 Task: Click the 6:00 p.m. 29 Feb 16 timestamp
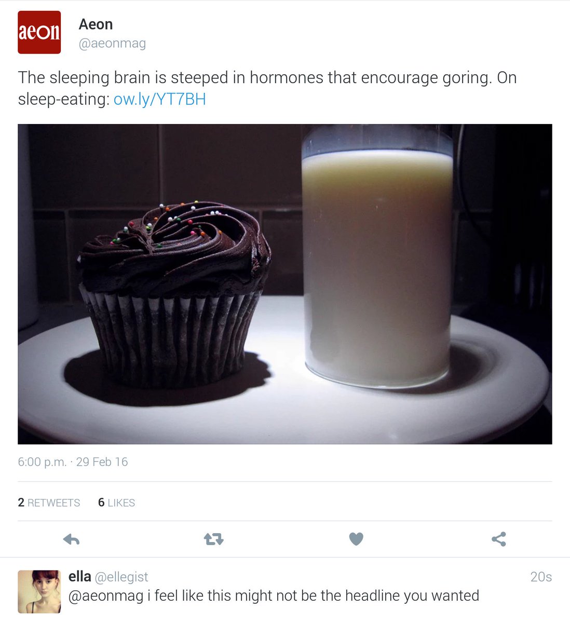pos(73,462)
